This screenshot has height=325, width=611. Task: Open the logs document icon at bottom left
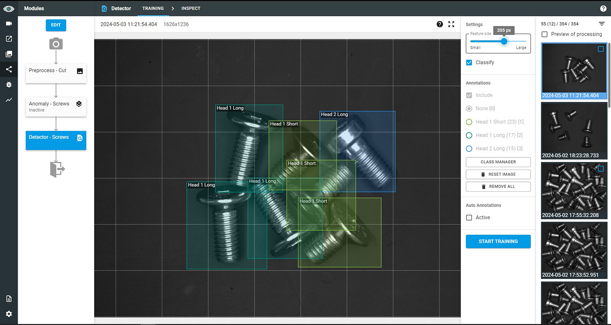coord(9,298)
